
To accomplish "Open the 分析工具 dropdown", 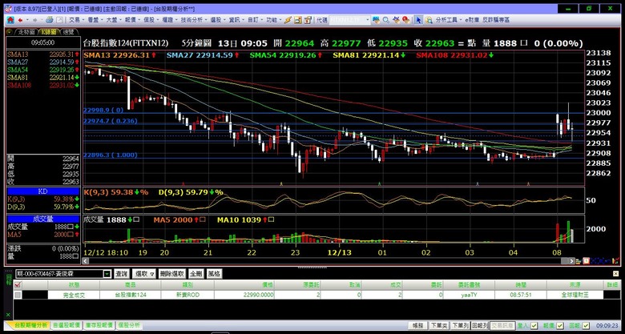I will tap(449, 19).
